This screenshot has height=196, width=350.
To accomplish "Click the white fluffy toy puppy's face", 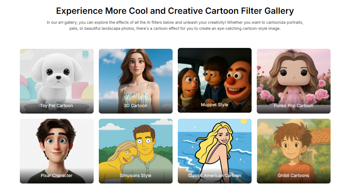I will point(56,73).
